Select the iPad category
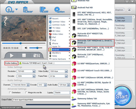136x109 pixels. coord(59,37)
